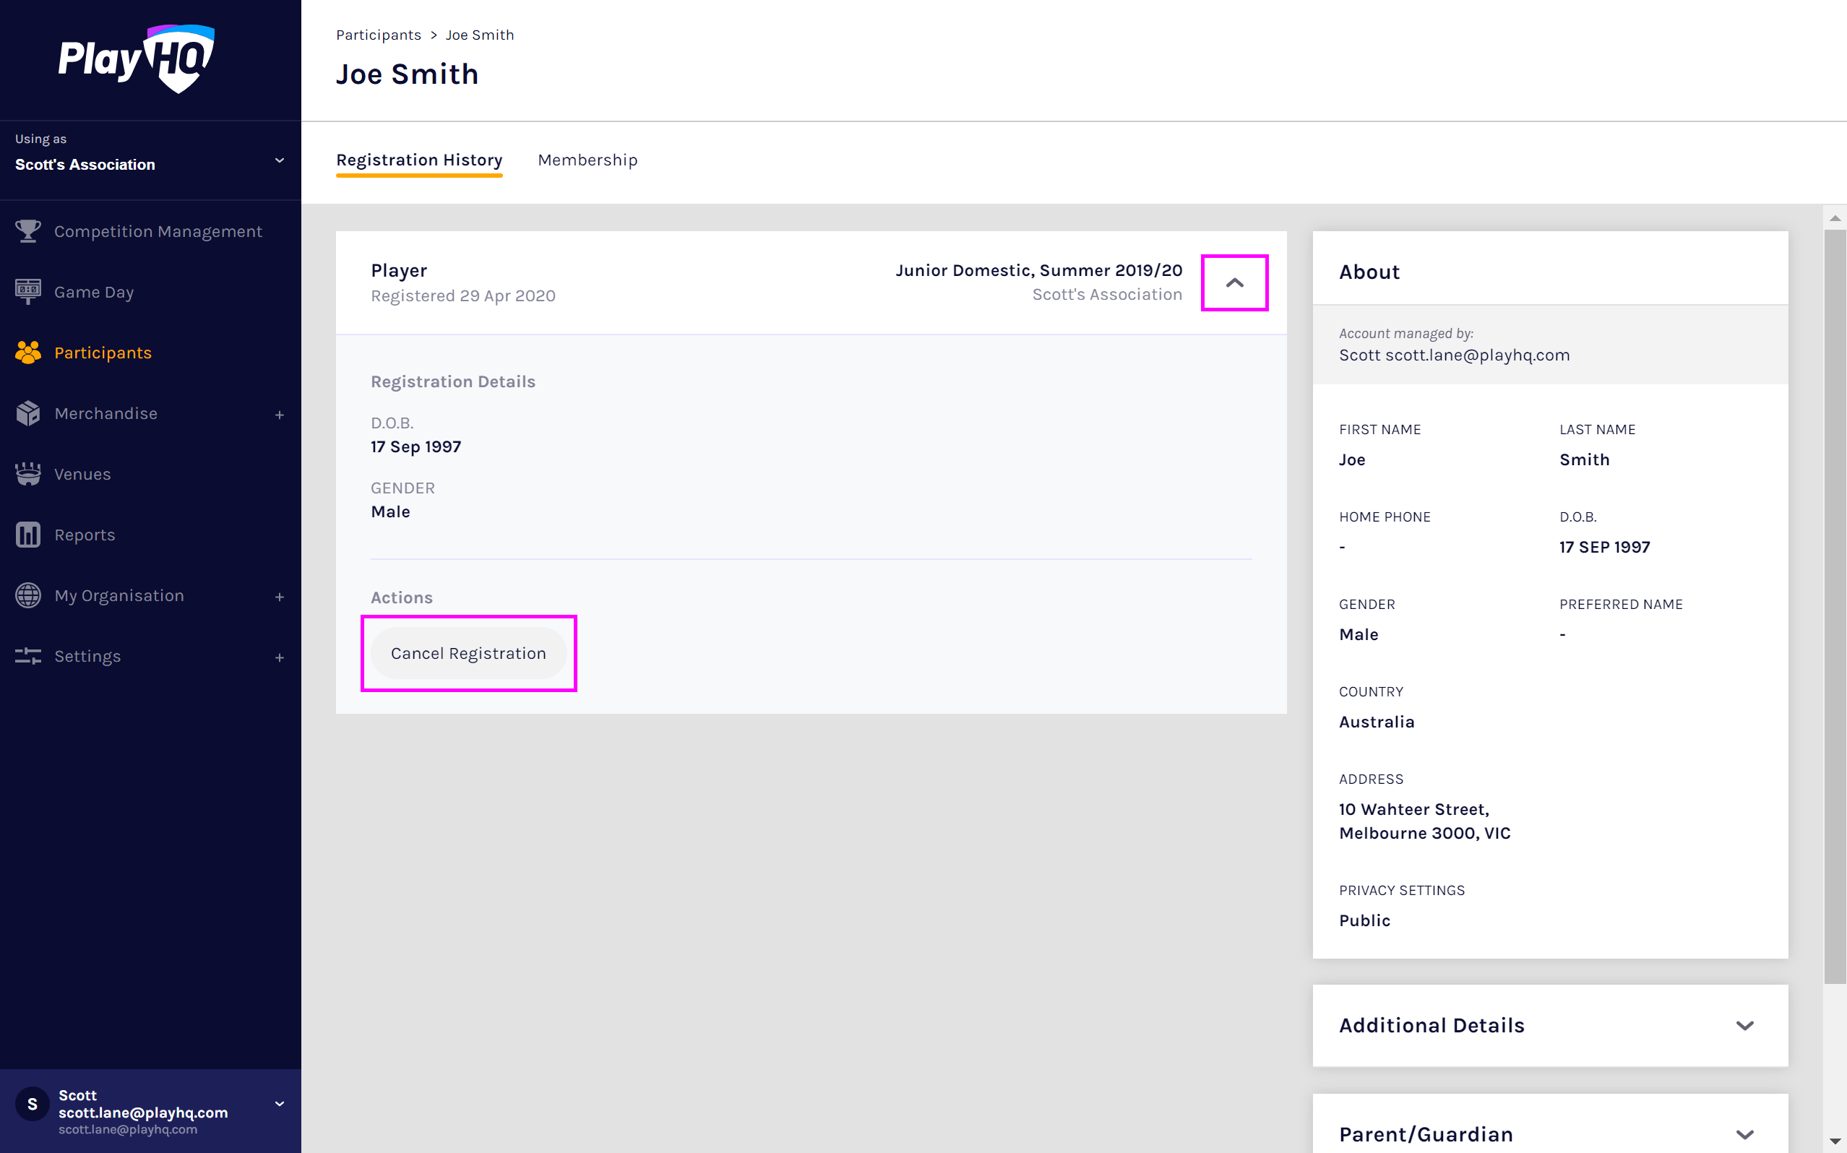Select the Registration History tab
This screenshot has height=1153, width=1847.
418,160
